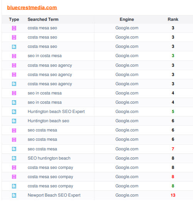Click the blue desktop icon for 'costa mesa seo agency'
Image resolution: width=193 pixels, height=212 pixels.
(x=14, y=84)
